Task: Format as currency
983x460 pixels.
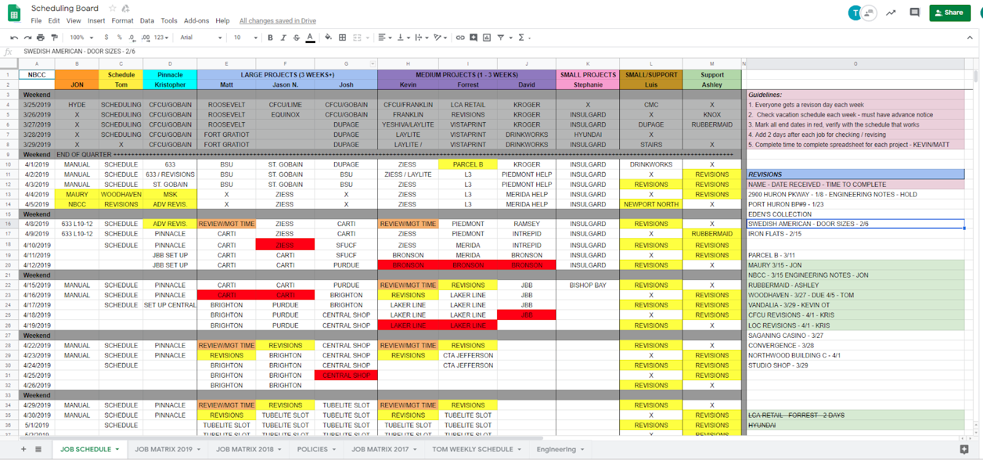Action: (106, 37)
